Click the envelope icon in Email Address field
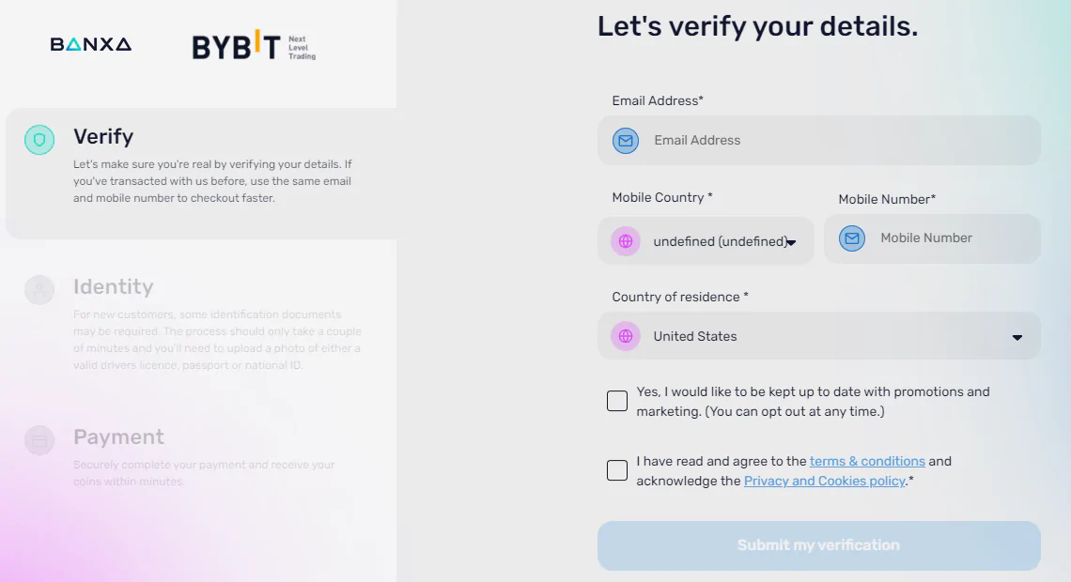The width and height of the screenshot is (1071, 582). (625, 141)
